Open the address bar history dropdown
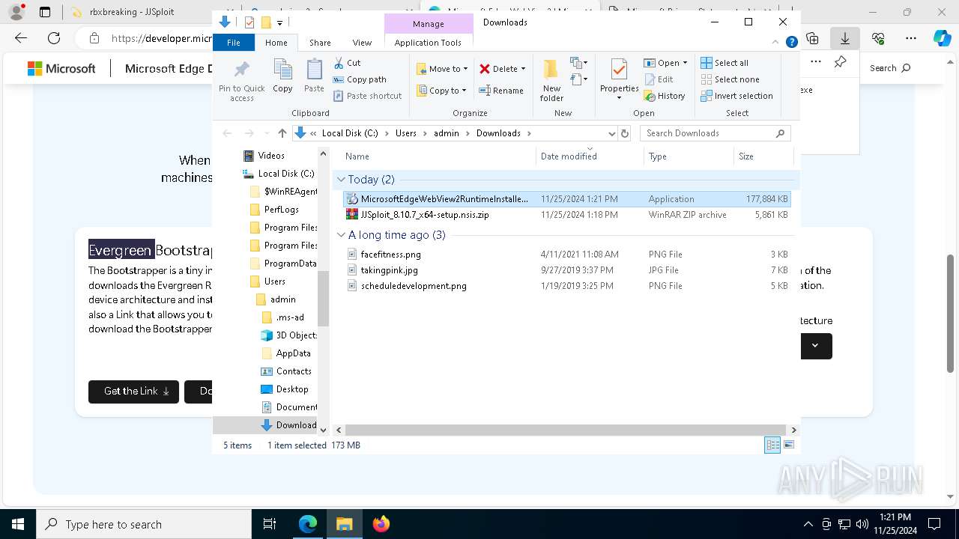The image size is (959, 539). click(611, 133)
